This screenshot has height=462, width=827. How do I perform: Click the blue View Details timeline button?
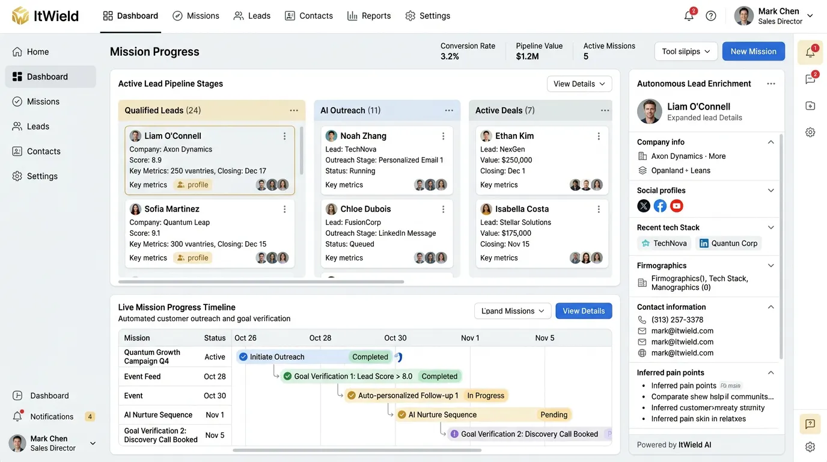pos(584,311)
